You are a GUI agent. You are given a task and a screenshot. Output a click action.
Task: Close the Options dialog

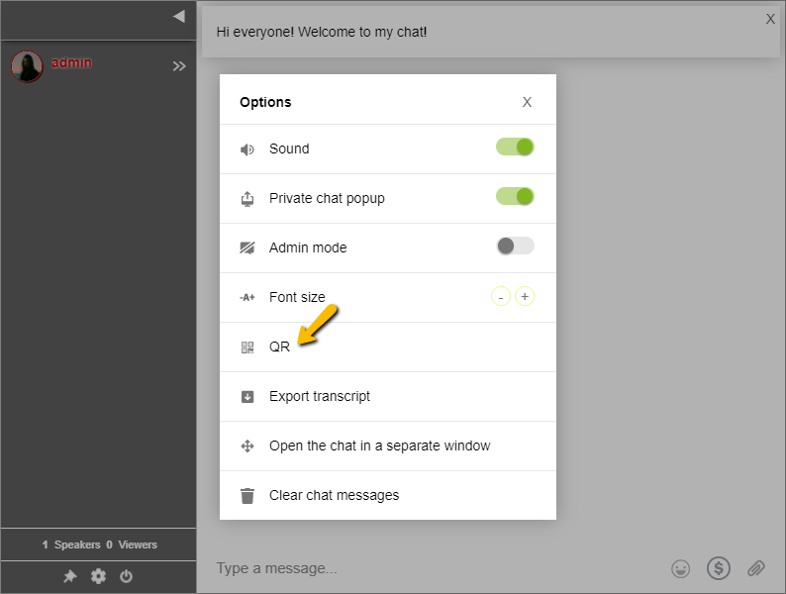click(527, 102)
